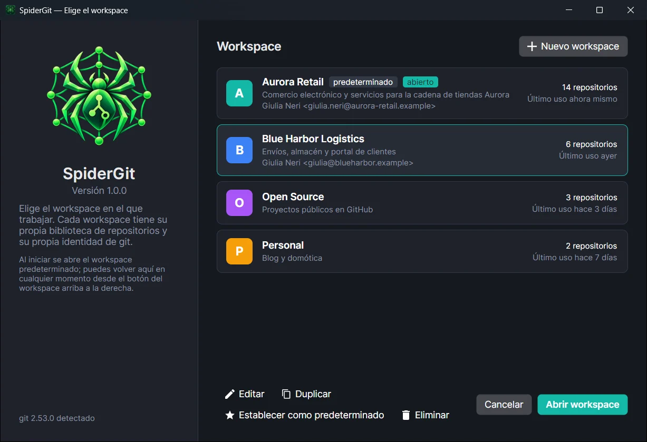Click the star icon for default workspace
Image resolution: width=647 pixels, height=442 pixels.
click(x=230, y=415)
